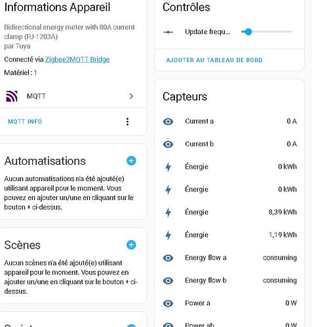The width and height of the screenshot is (312, 327).
Task: Select the Update frequency control label
Action: [207, 32]
